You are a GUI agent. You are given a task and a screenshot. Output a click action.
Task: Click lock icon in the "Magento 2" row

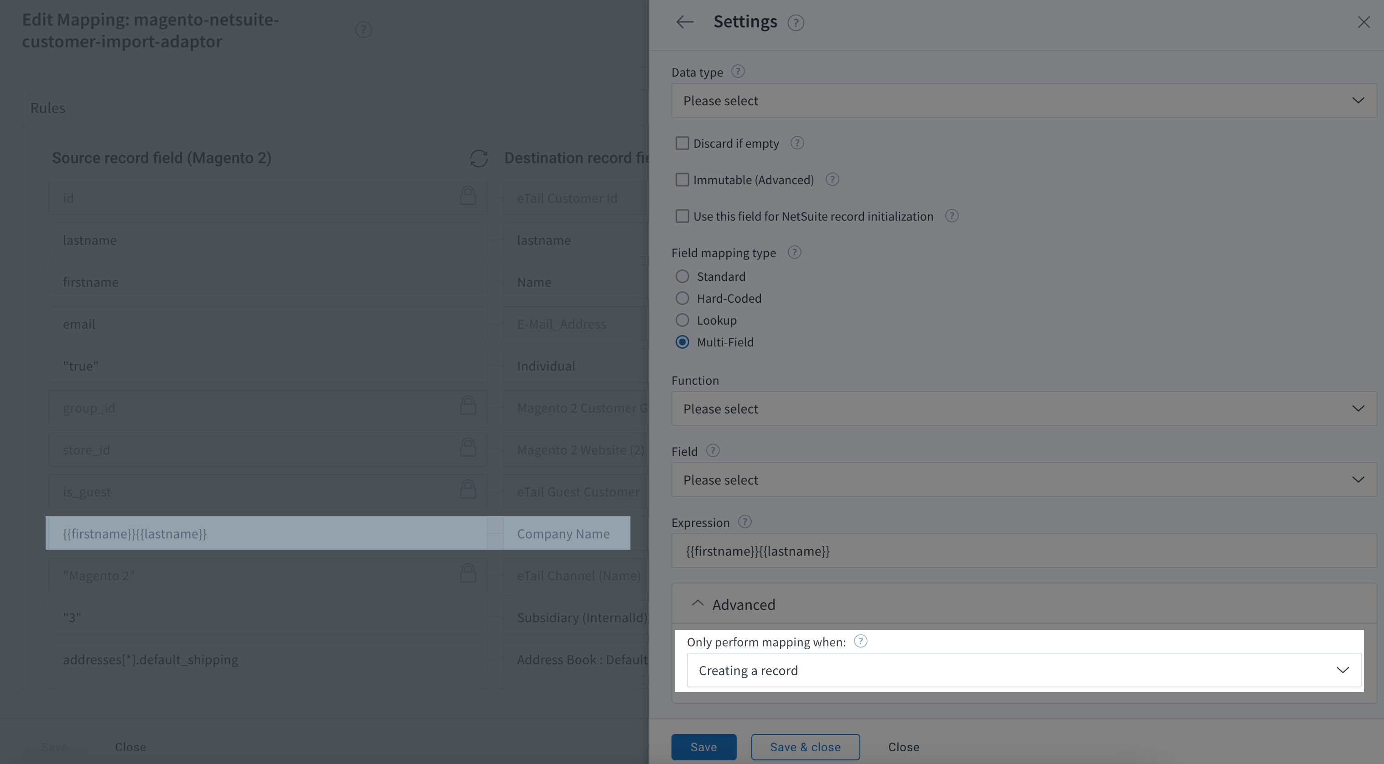tap(468, 573)
